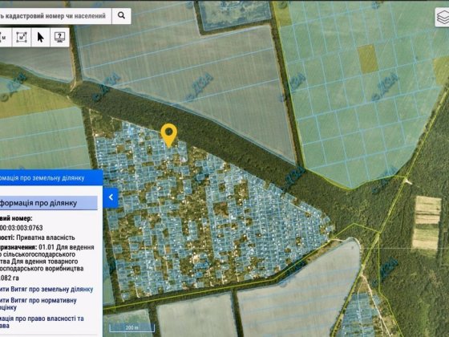Click the cadastral number ending 003:0763
The height and width of the screenshot is (337, 449).
[x=22, y=228]
